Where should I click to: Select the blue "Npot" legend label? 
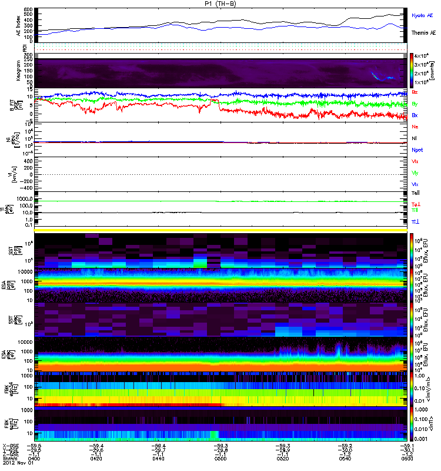click(417, 150)
